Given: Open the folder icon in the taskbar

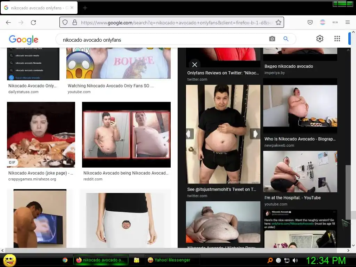Looking at the screenshot, I should [x=136, y=260].
